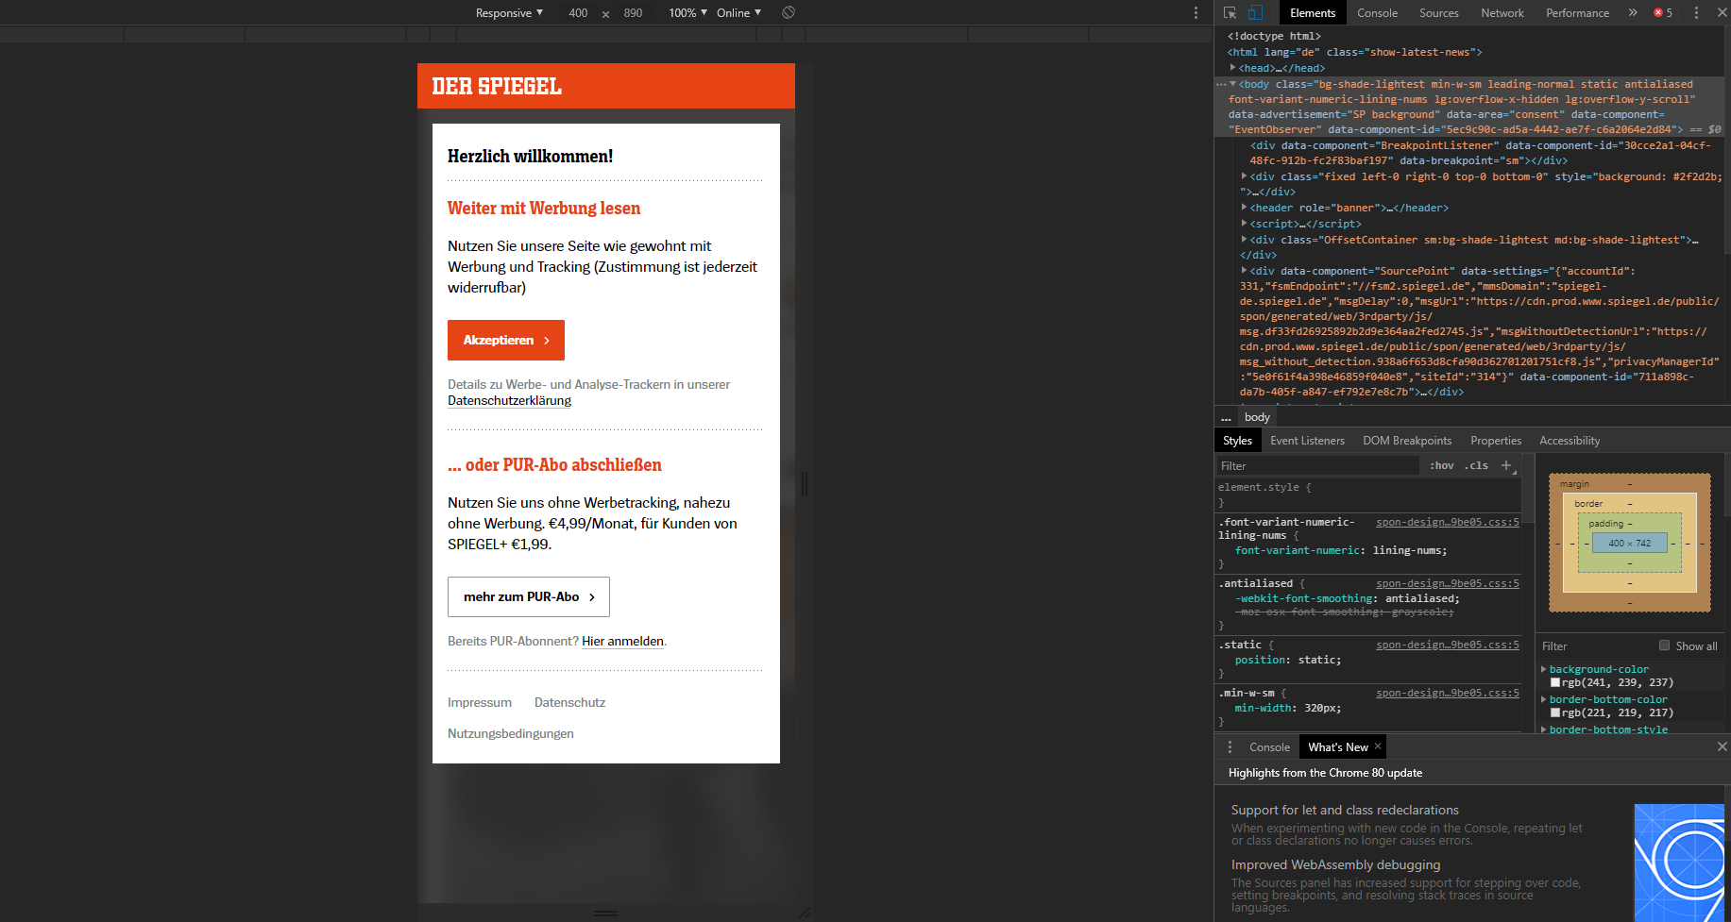Click the Akzeptieren button

[505, 340]
